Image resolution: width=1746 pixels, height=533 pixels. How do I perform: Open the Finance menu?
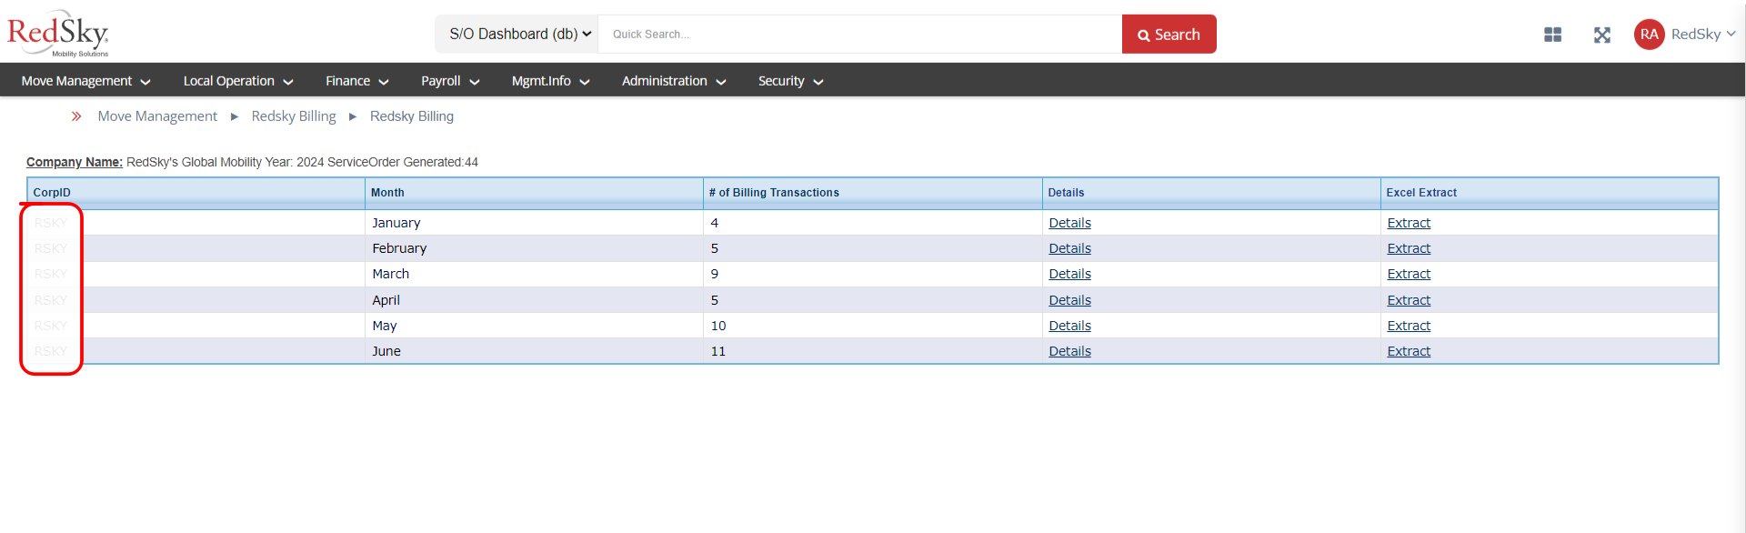pos(357,81)
